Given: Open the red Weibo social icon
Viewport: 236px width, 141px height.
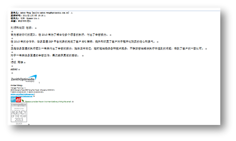Looking at the screenshot, I should point(18,100).
